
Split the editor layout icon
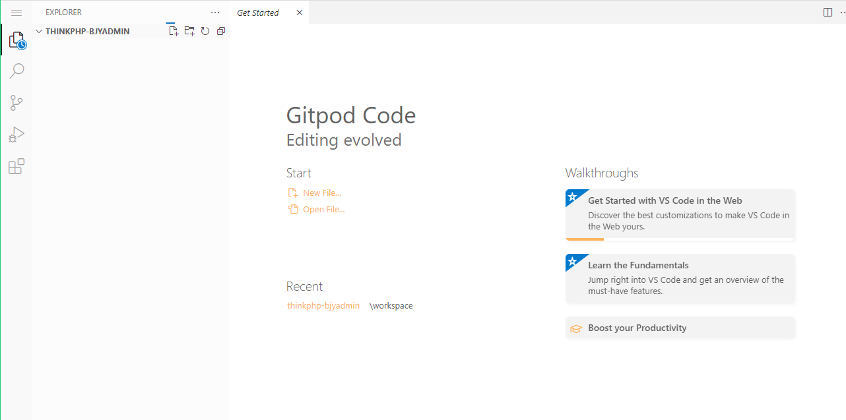pos(828,13)
